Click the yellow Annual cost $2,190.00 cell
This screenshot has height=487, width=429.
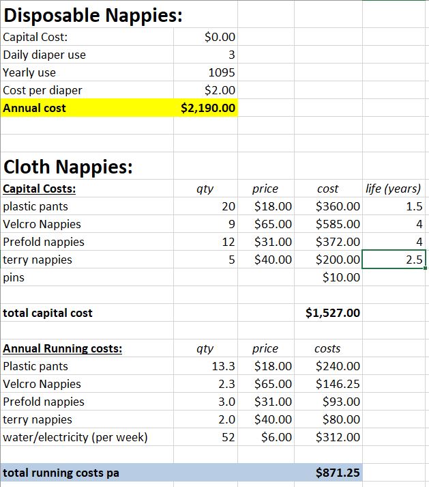point(208,108)
